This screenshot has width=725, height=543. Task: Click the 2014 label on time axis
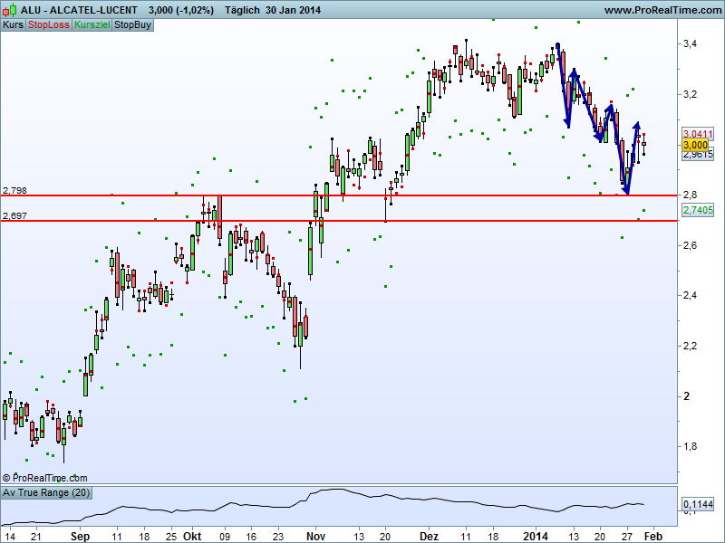click(536, 537)
